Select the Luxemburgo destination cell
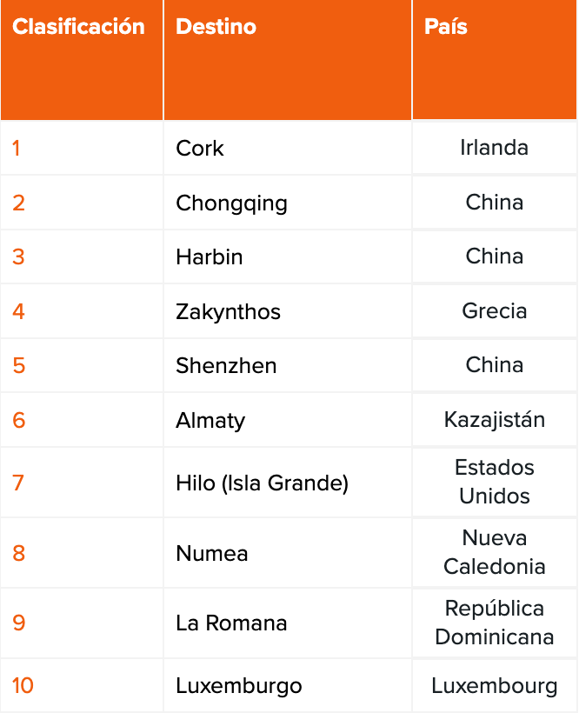The height and width of the screenshot is (713, 579). (x=239, y=686)
